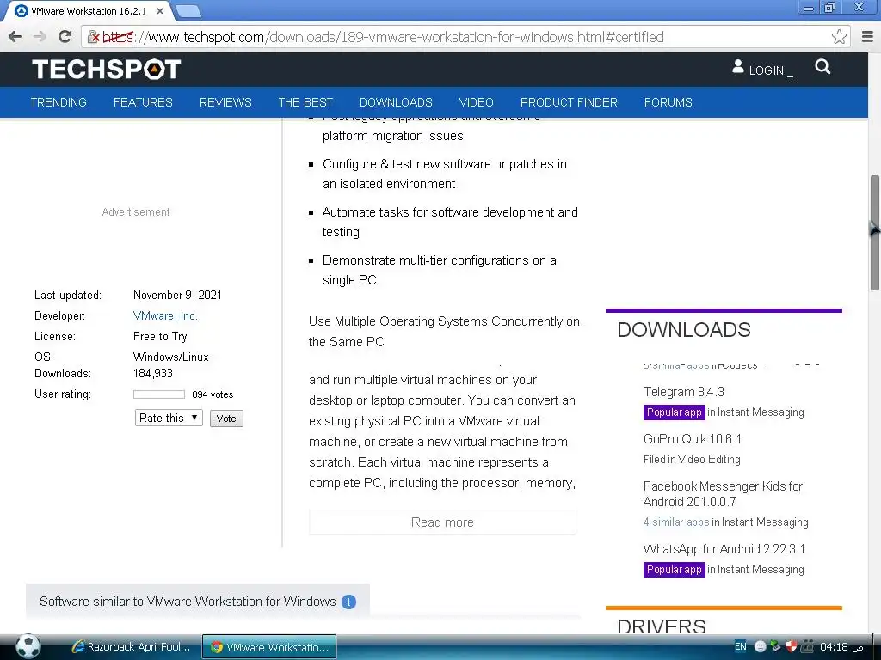The width and height of the screenshot is (881, 660).
Task: Open WhatsApp for Android 2.22.3.1 link
Action: [x=724, y=549]
